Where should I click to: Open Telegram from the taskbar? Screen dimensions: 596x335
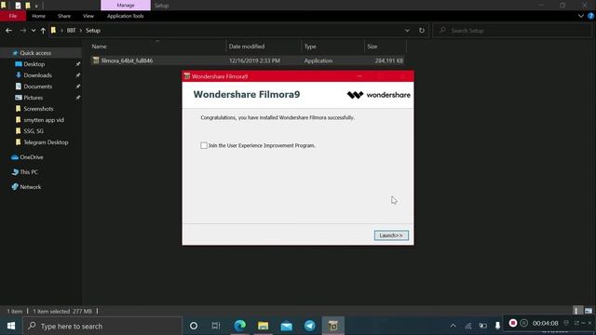pyautogui.click(x=310, y=326)
